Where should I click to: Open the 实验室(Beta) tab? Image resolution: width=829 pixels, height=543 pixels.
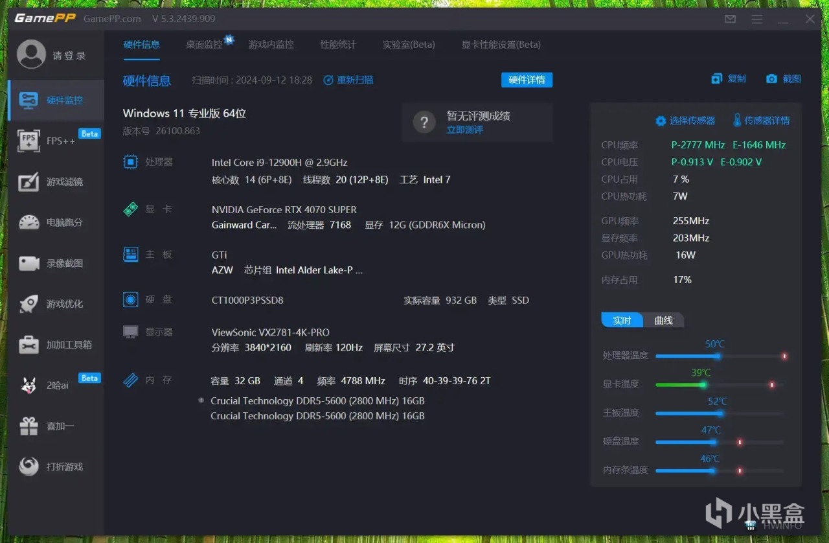point(409,45)
